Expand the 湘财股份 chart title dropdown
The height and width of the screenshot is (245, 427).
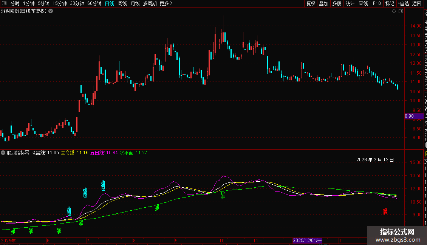pyautogui.click(x=51, y=11)
